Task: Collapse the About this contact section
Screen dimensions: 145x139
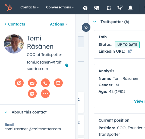Action: pyautogui.click(x=6, y=112)
